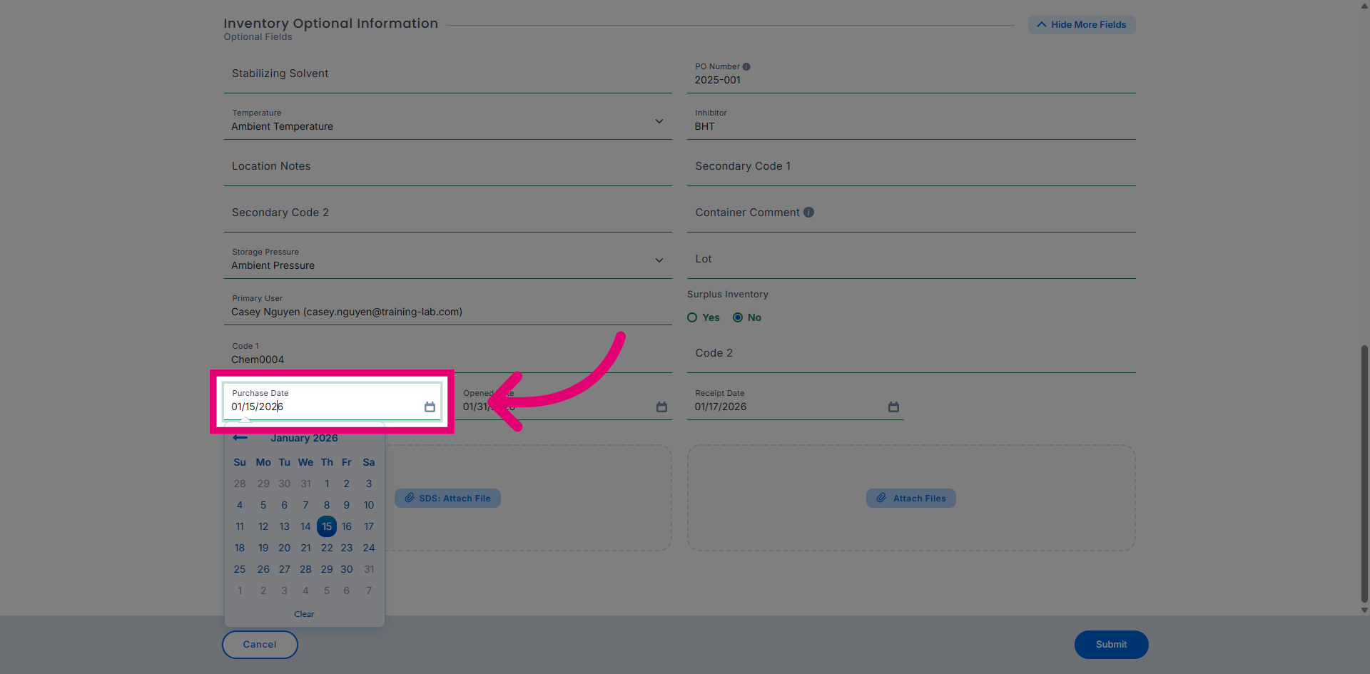Select January 23 in calendar
This screenshot has height=674, width=1370.
(x=347, y=548)
